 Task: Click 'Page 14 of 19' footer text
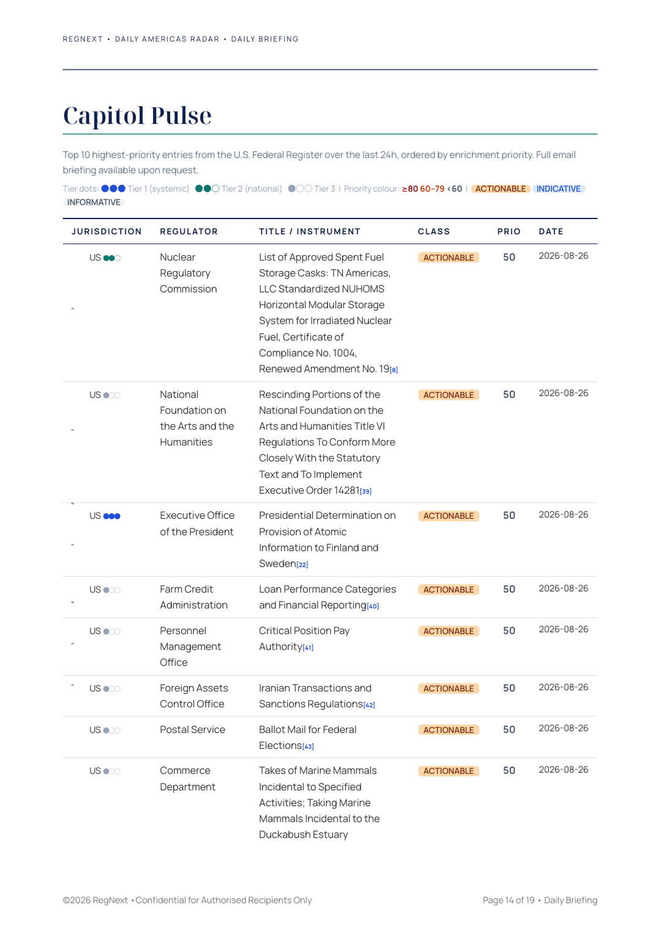point(509,901)
